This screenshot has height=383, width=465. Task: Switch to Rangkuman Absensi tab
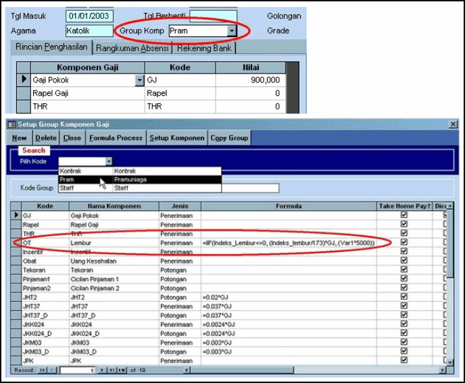pyautogui.click(x=132, y=48)
